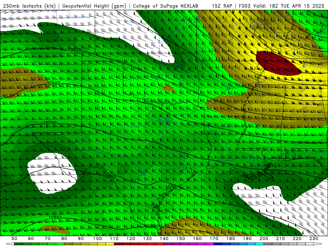Click the 200 value on the color scale
This screenshot has width=328, height=246.
click(x=264, y=239)
